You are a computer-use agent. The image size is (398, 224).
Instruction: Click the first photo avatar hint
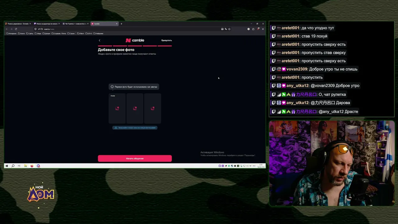(x=134, y=87)
